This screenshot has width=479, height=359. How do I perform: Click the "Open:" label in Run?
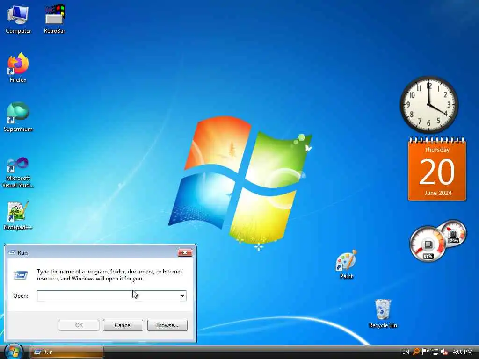click(21, 296)
